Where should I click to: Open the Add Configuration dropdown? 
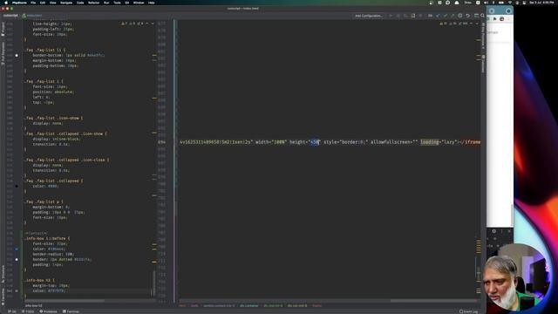point(369,16)
